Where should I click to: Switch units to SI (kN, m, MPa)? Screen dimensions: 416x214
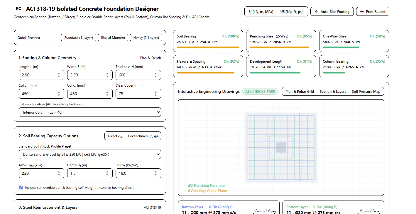(x=261, y=12)
